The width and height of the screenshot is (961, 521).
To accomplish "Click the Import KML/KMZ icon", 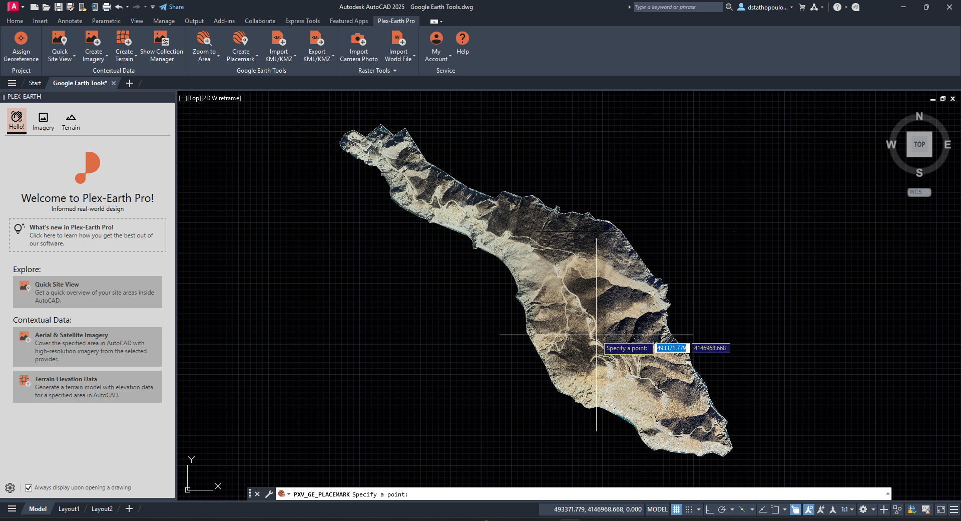I will [279, 39].
